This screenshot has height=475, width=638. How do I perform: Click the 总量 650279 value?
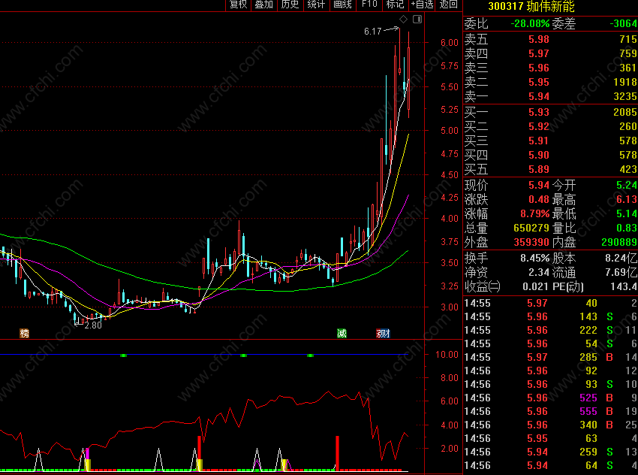[x=531, y=228]
